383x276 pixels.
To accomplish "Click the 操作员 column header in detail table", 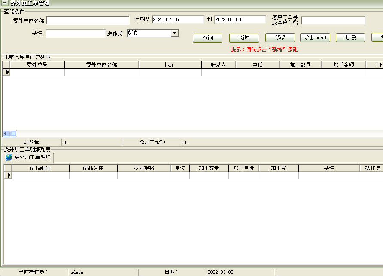I will (371, 168).
